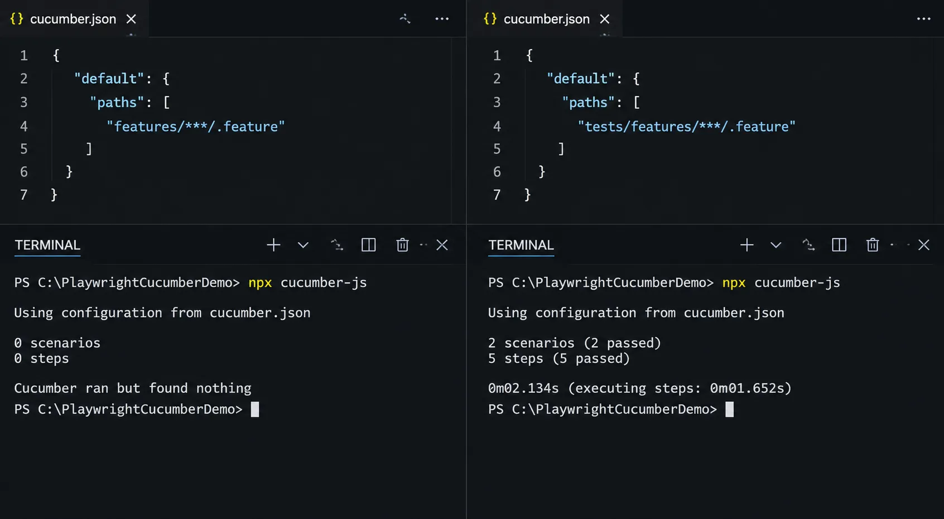
Task: Open left terminal panel overflow dots
Action: [x=423, y=245]
